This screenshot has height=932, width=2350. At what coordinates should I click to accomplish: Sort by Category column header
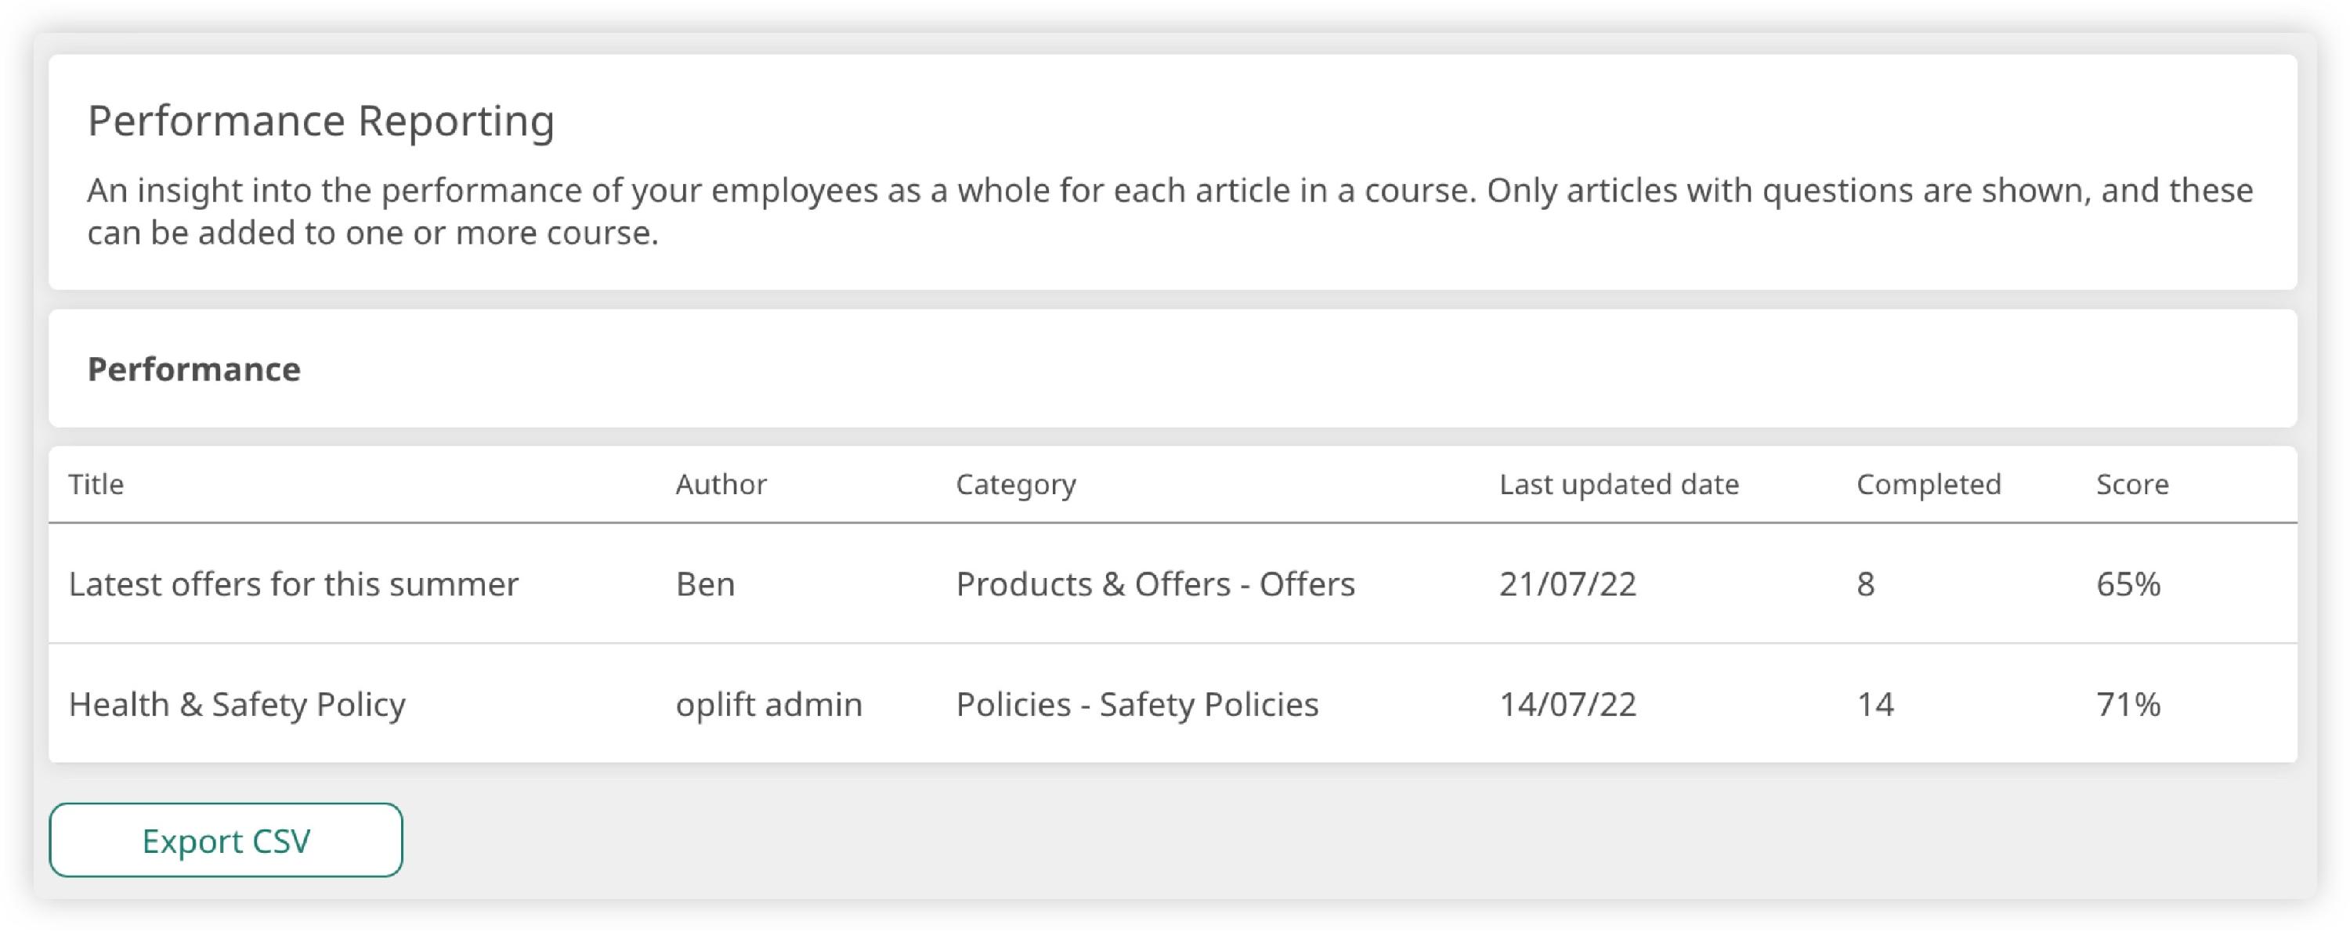point(1015,484)
